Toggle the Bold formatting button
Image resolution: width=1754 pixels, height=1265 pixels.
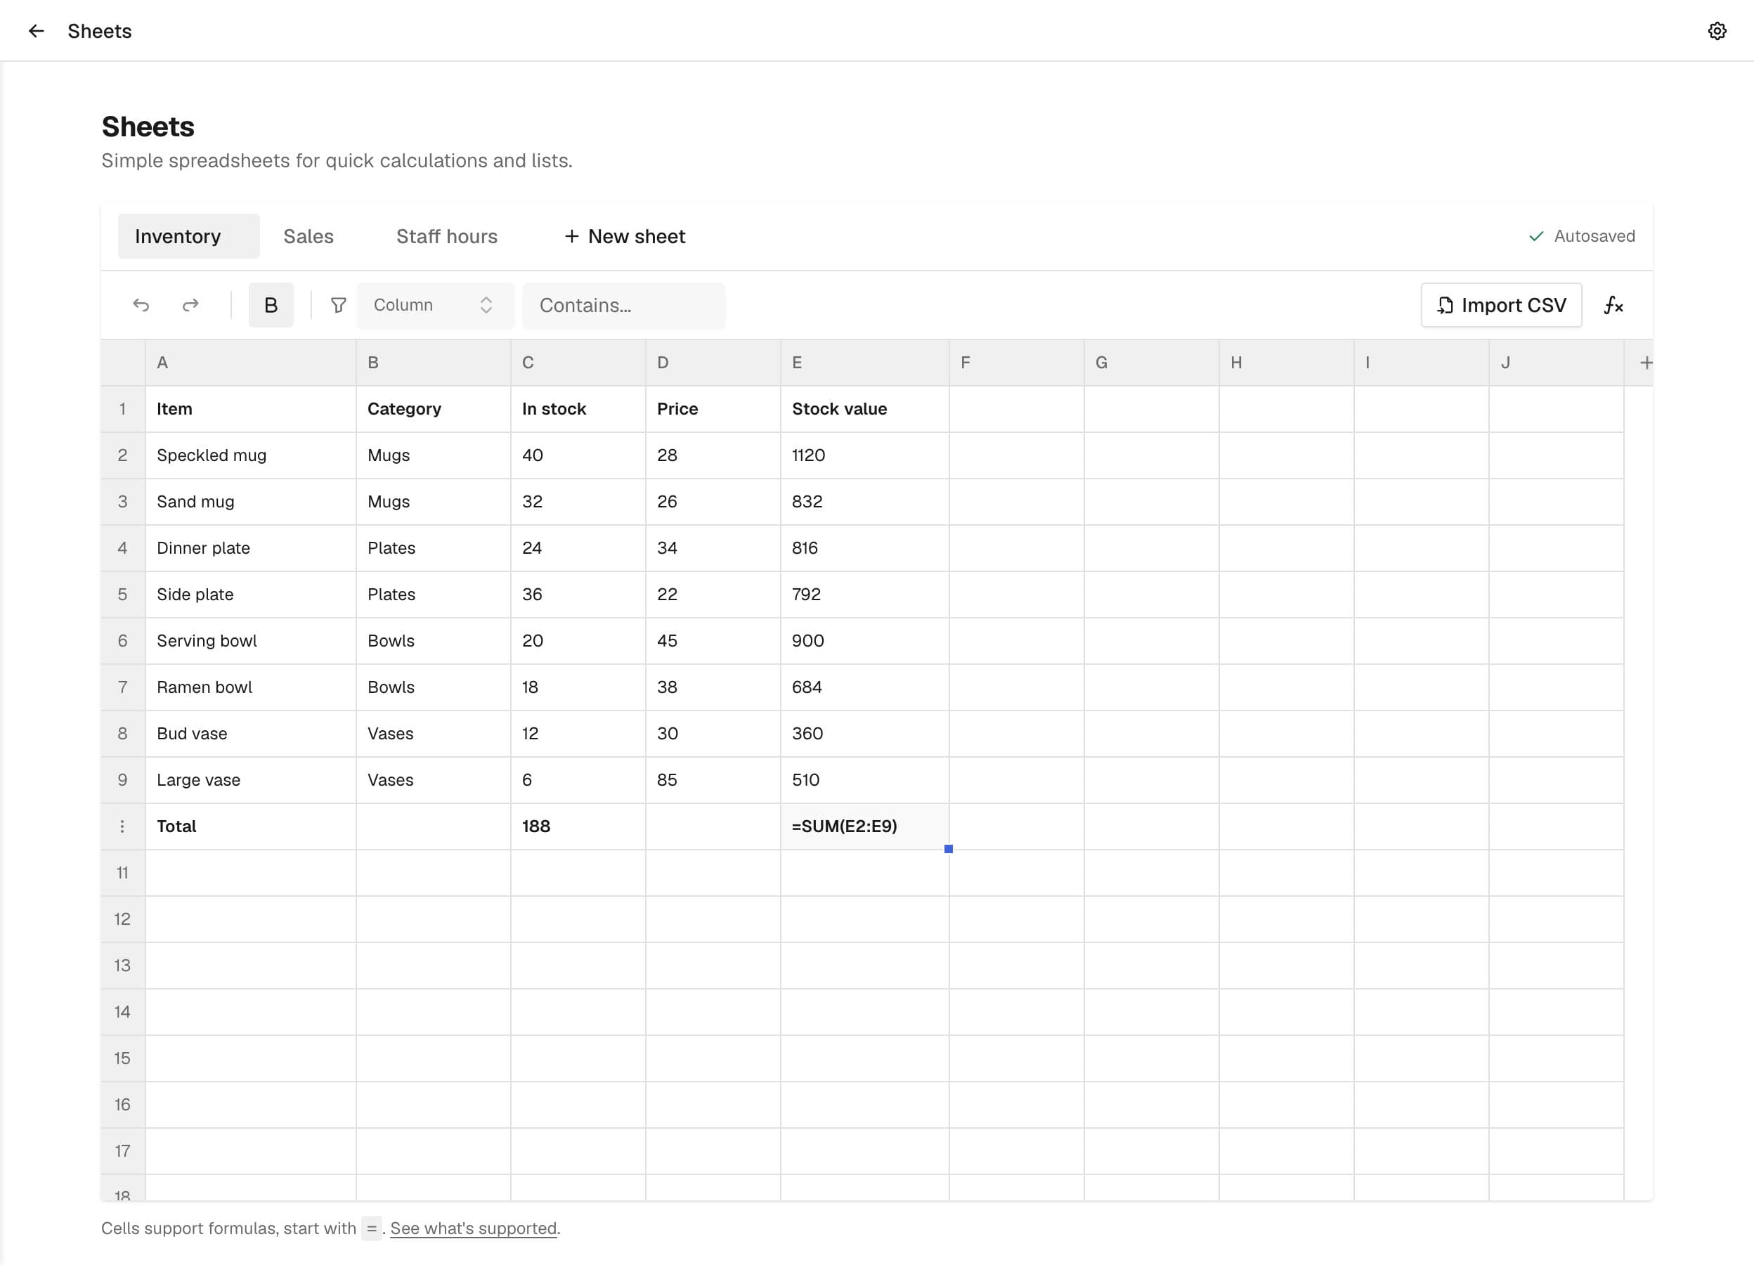coord(271,306)
